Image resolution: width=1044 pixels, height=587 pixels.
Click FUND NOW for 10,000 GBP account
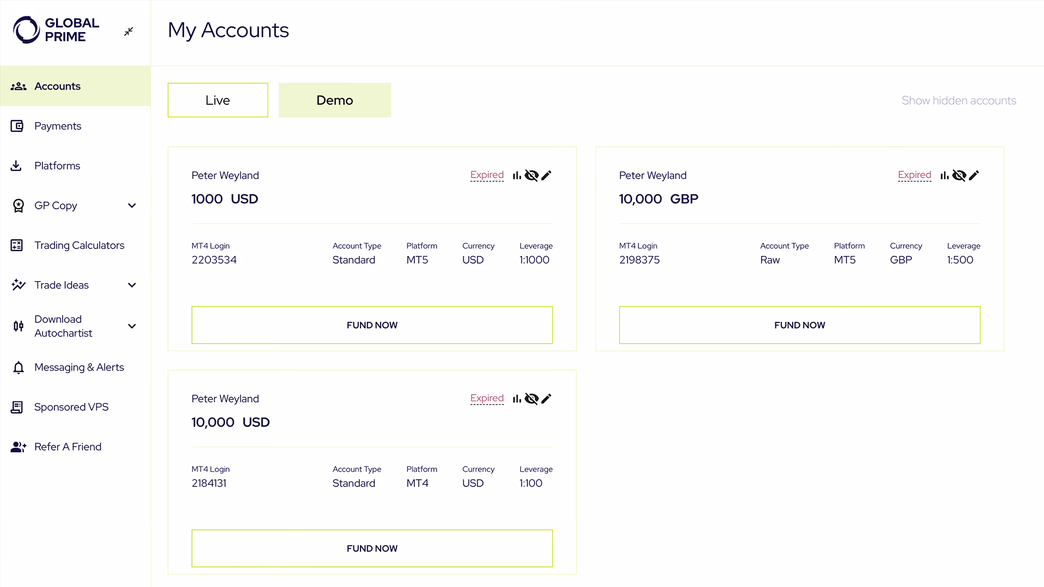tap(799, 325)
